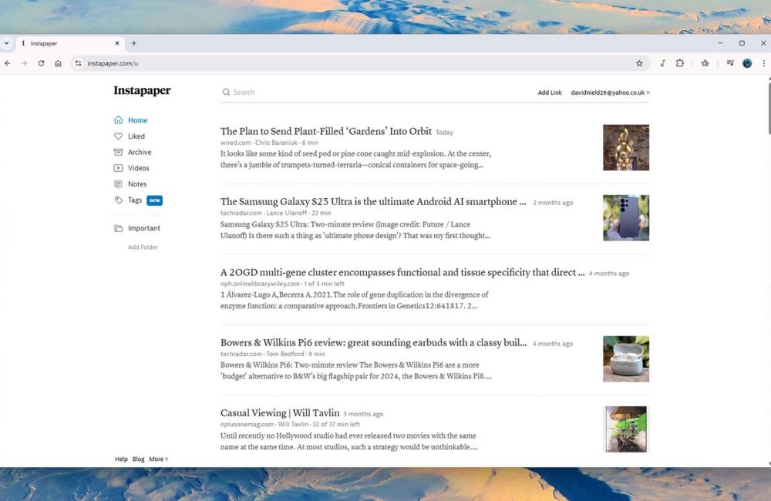Click Add Folder in sidebar
The width and height of the screenshot is (771, 501).
point(143,247)
